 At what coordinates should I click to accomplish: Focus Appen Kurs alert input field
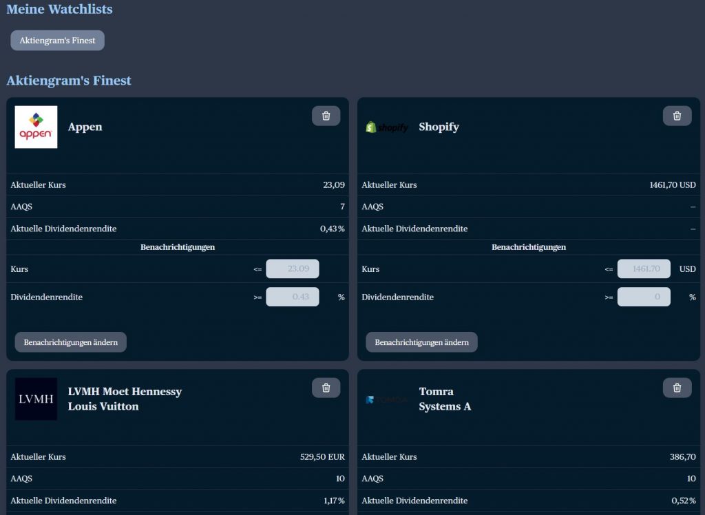(292, 269)
